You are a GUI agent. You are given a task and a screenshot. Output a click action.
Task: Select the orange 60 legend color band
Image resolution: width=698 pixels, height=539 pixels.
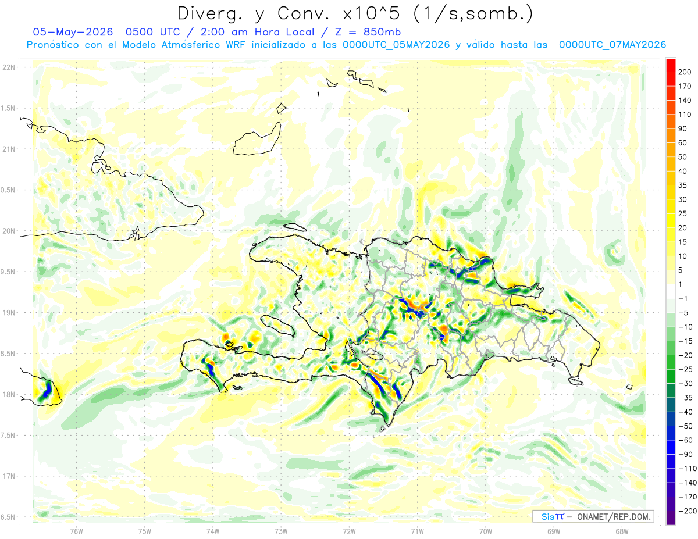671,135
